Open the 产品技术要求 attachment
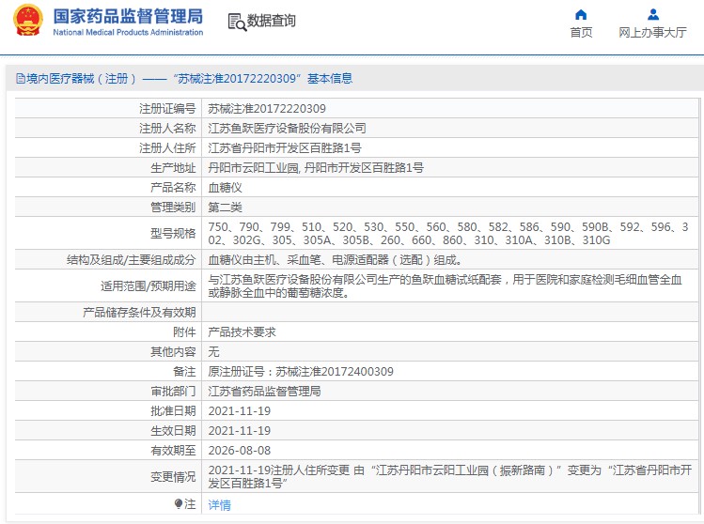This screenshot has width=704, height=524. click(x=242, y=331)
